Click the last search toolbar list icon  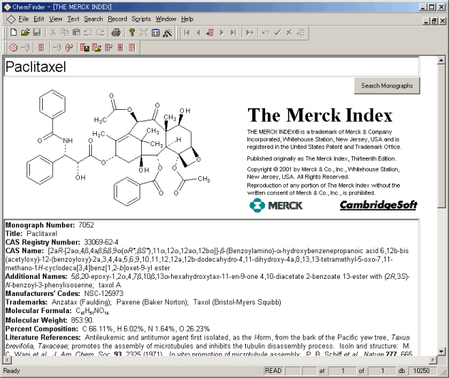132,47
